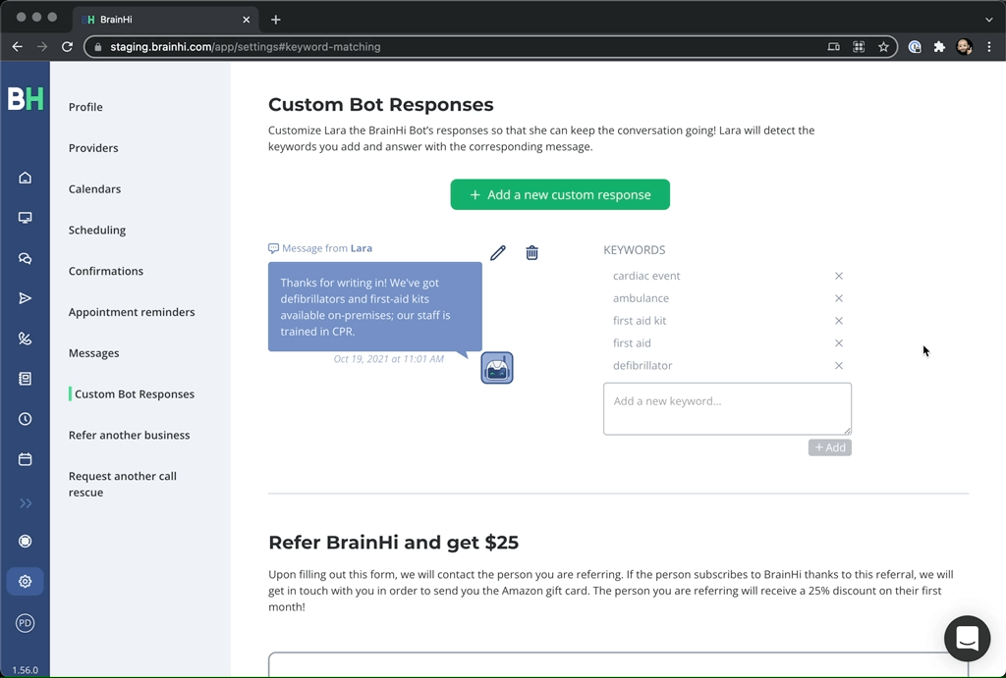Click Add a new custom response
The width and height of the screenshot is (1006, 678).
click(560, 195)
